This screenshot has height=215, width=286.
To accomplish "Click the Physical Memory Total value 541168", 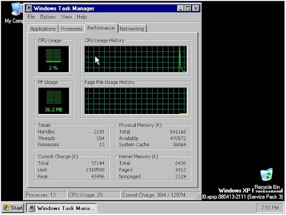I will click(x=178, y=132).
